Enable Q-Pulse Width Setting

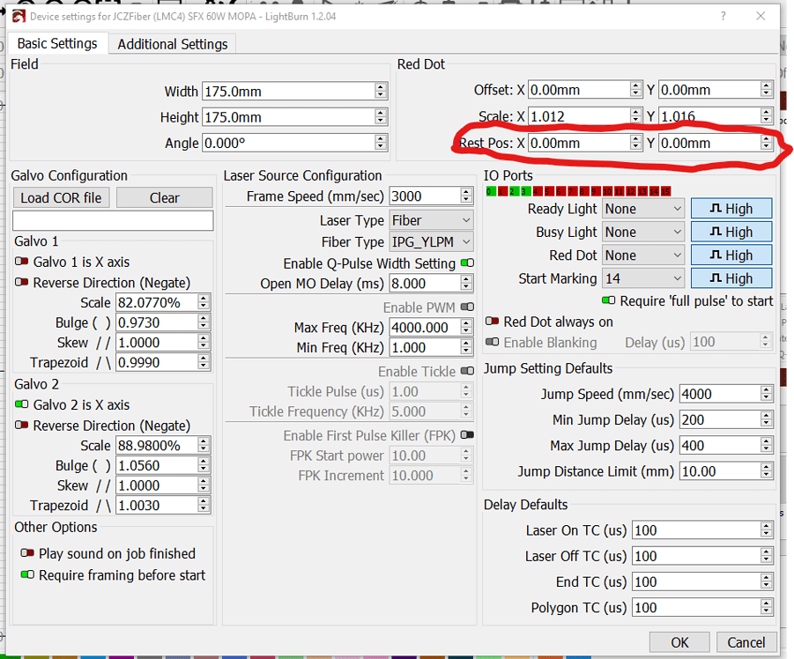466,263
